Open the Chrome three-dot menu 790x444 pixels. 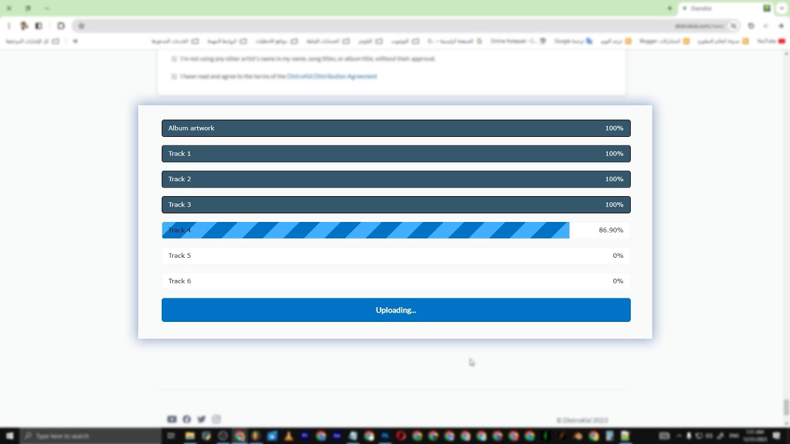coord(9,26)
